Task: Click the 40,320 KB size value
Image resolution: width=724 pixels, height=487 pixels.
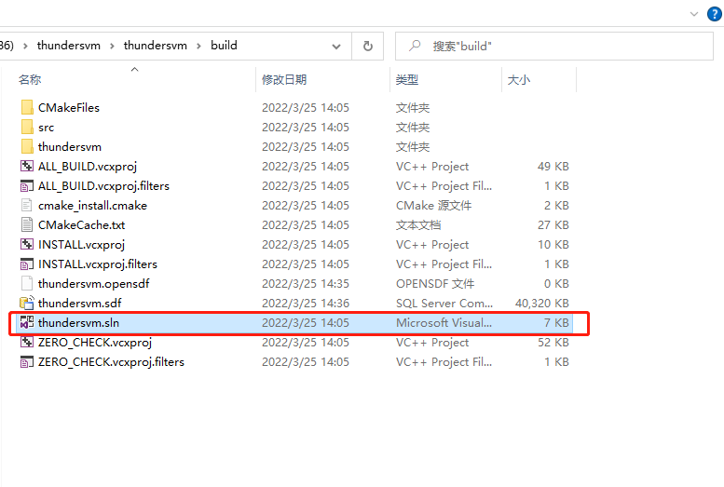Action: pyautogui.click(x=542, y=304)
